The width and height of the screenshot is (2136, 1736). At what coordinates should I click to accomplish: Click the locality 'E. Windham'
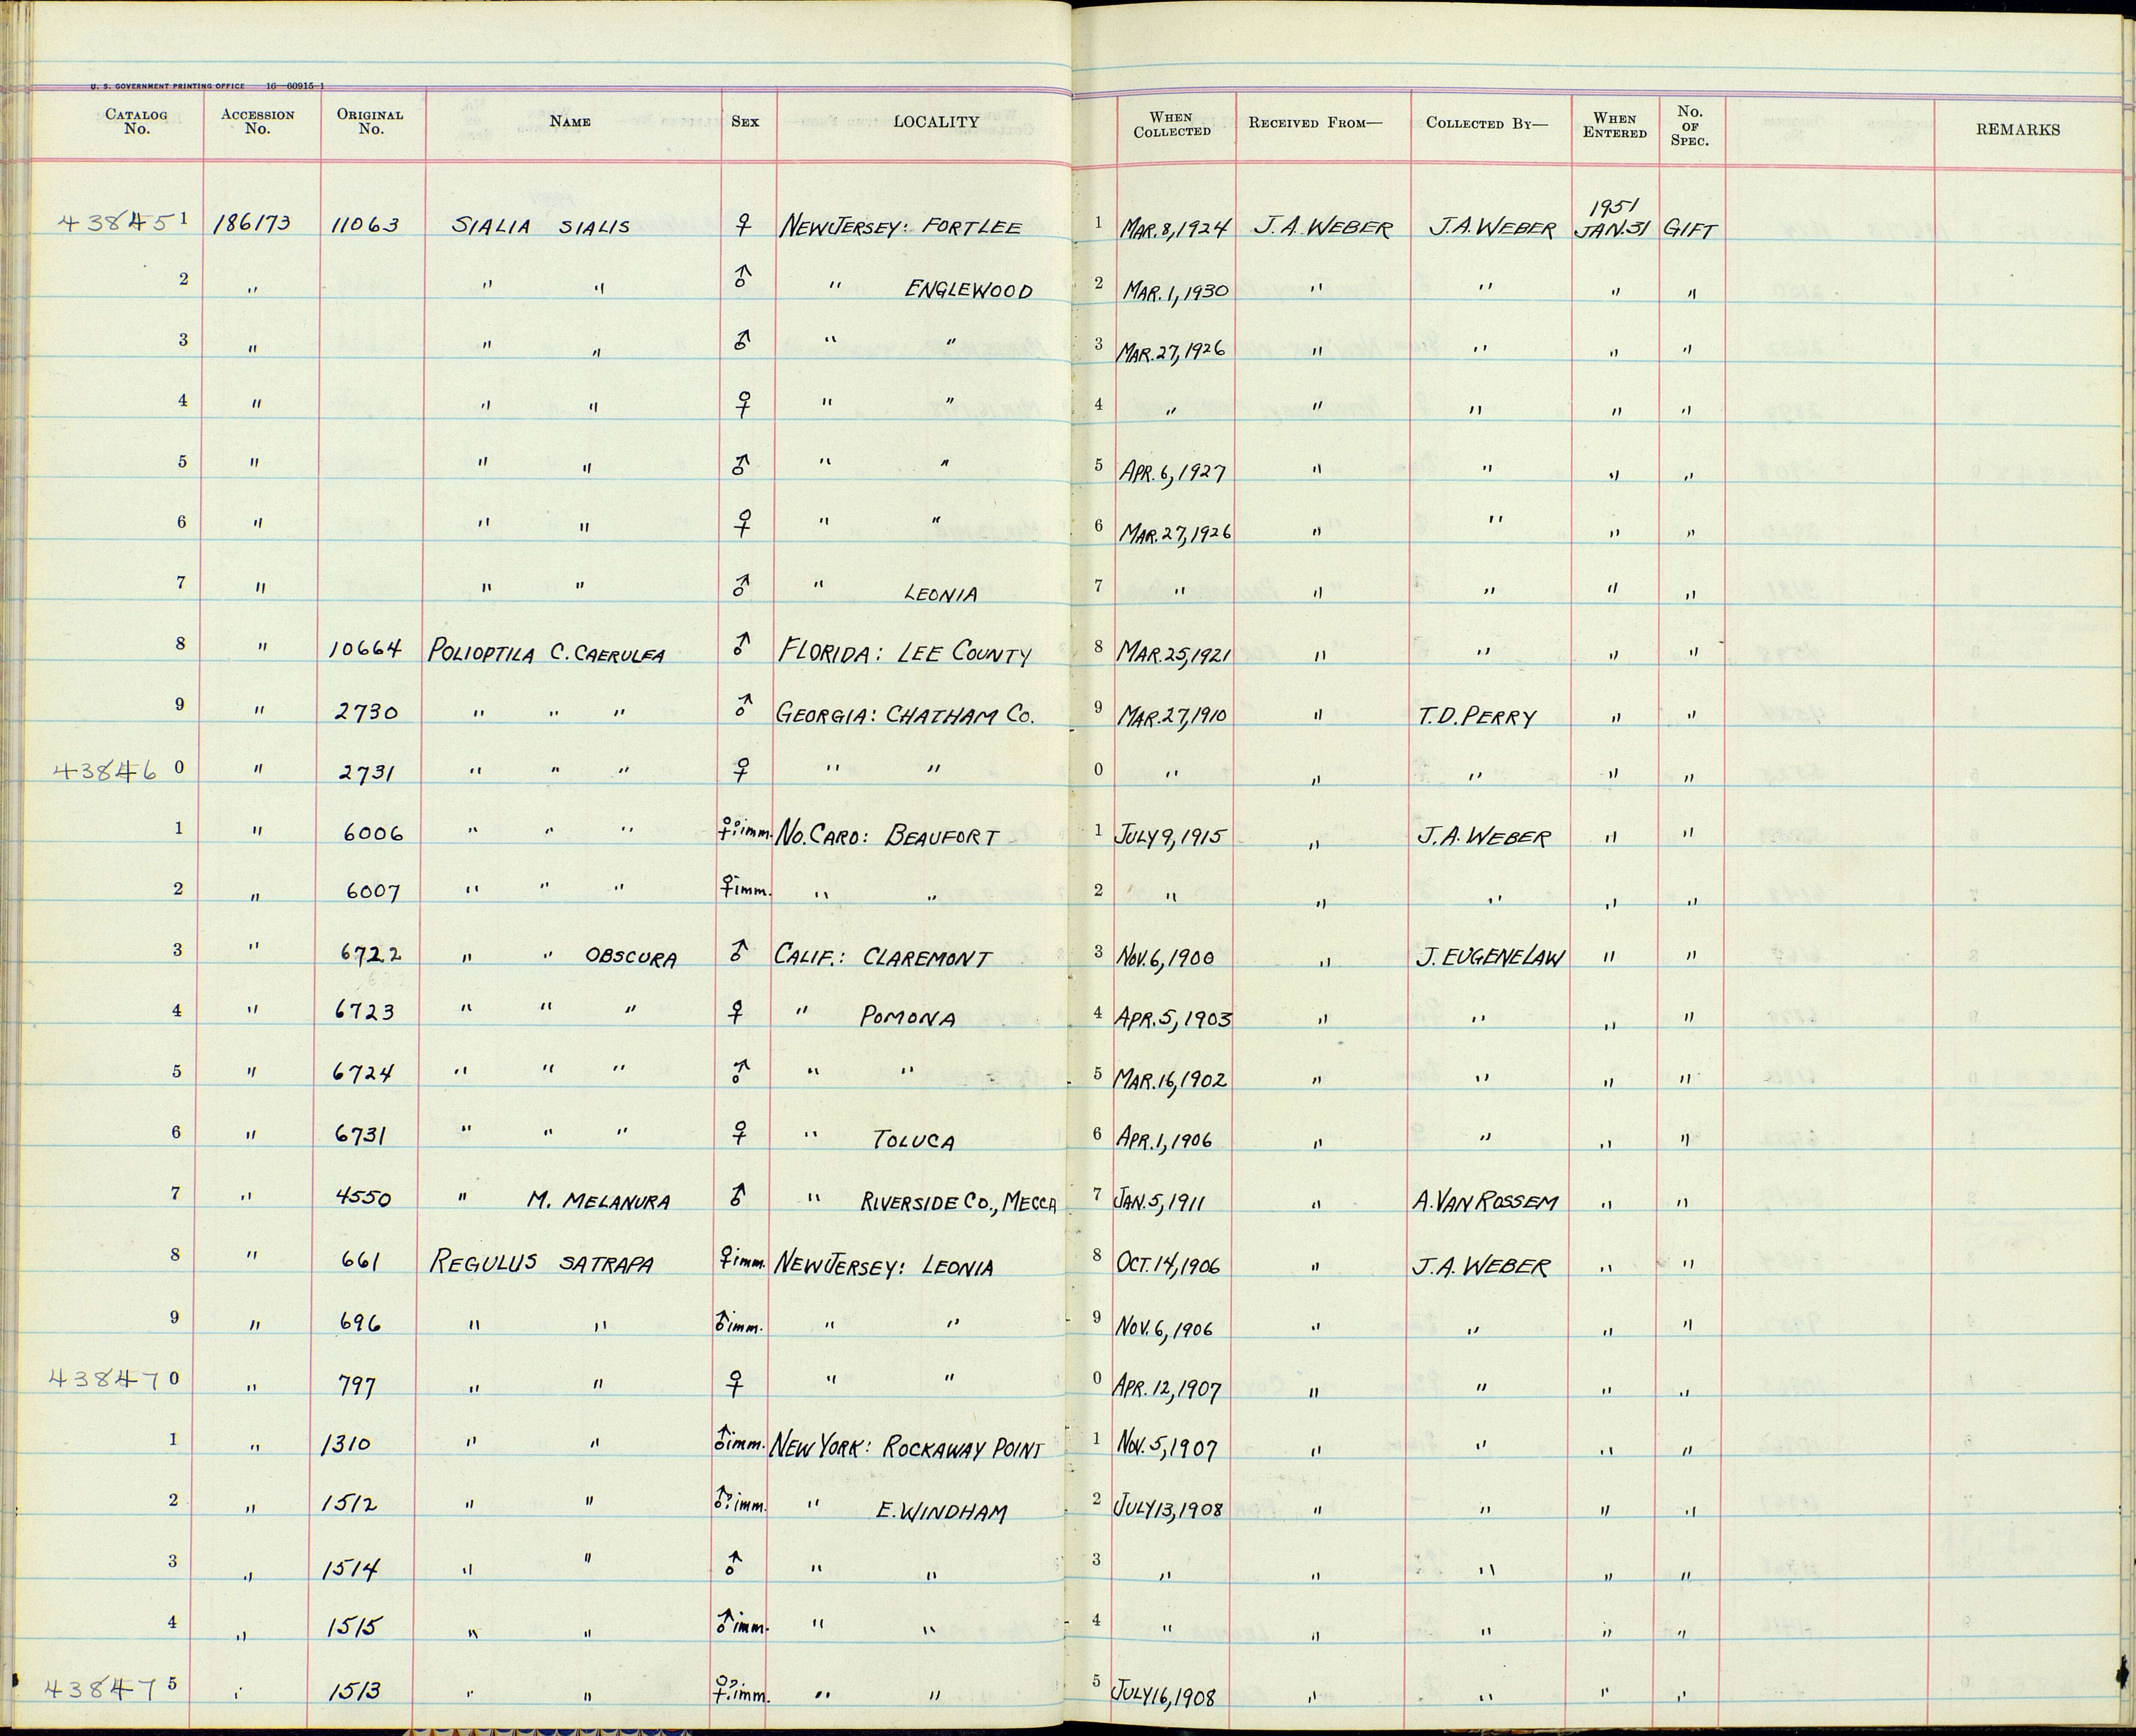(x=941, y=1512)
